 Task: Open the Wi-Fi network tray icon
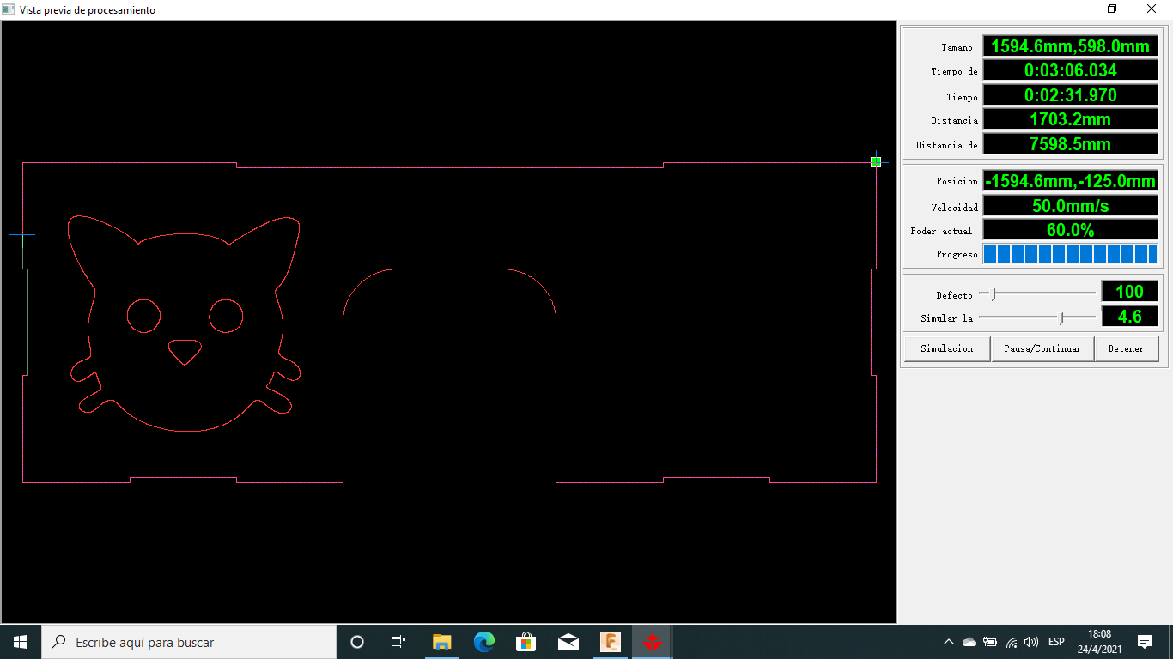(x=1012, y=642)
